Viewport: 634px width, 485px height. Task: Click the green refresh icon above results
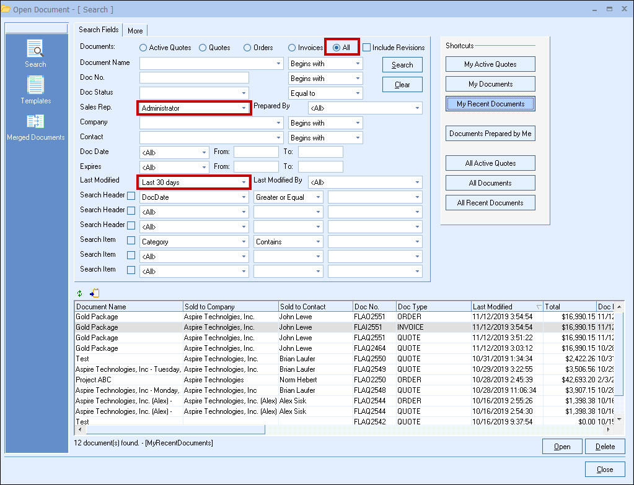79,293
